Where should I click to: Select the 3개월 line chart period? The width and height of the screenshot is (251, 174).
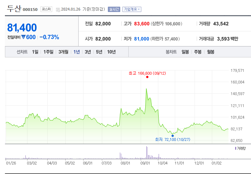(63, 52)
